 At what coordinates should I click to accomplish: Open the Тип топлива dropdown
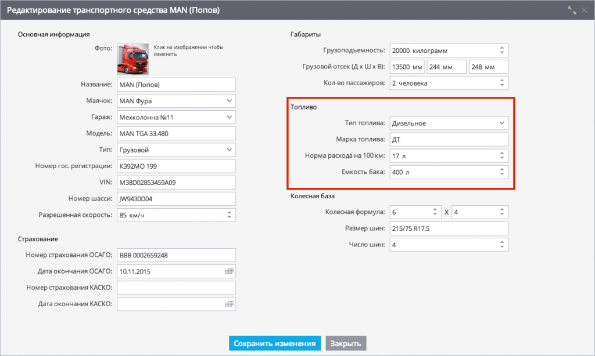click(501, 123)
